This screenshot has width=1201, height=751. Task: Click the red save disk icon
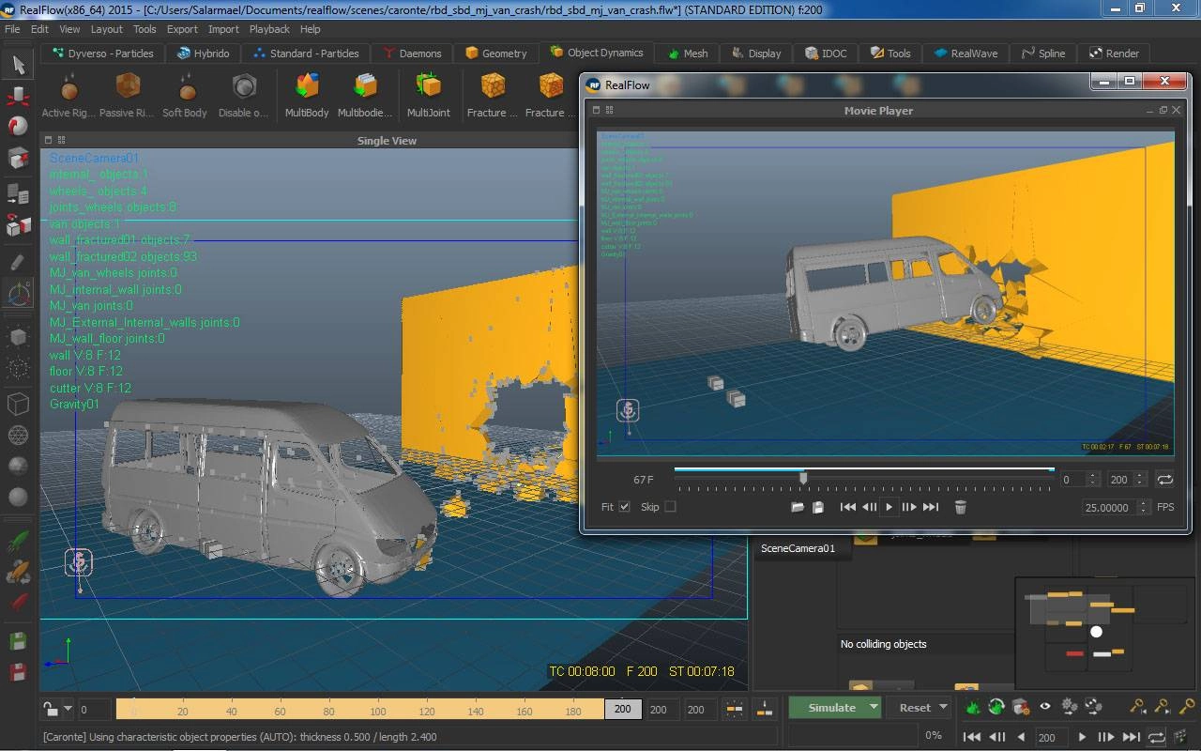[x=18, y=672]
